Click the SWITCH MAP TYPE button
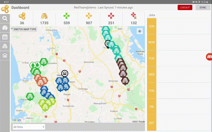This screenshot has height=132, width=212. pos(25,29)
